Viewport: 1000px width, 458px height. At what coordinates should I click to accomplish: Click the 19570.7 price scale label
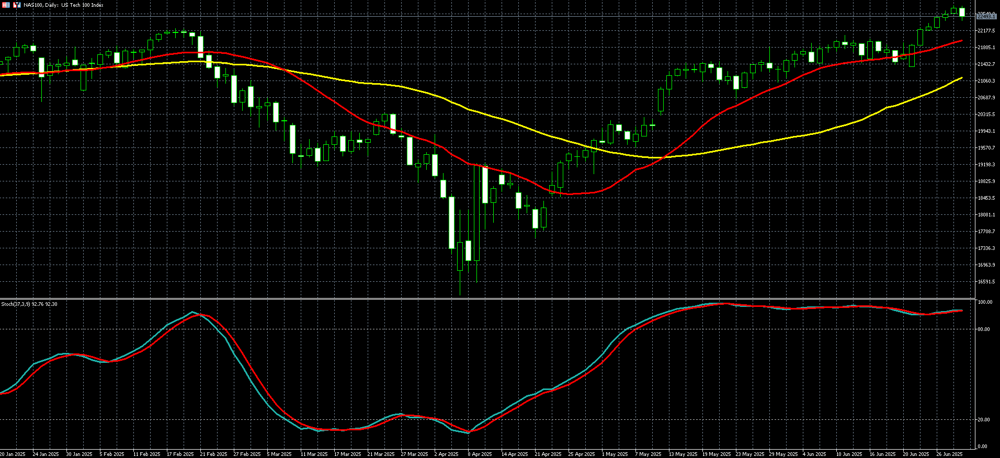(986, 148)
